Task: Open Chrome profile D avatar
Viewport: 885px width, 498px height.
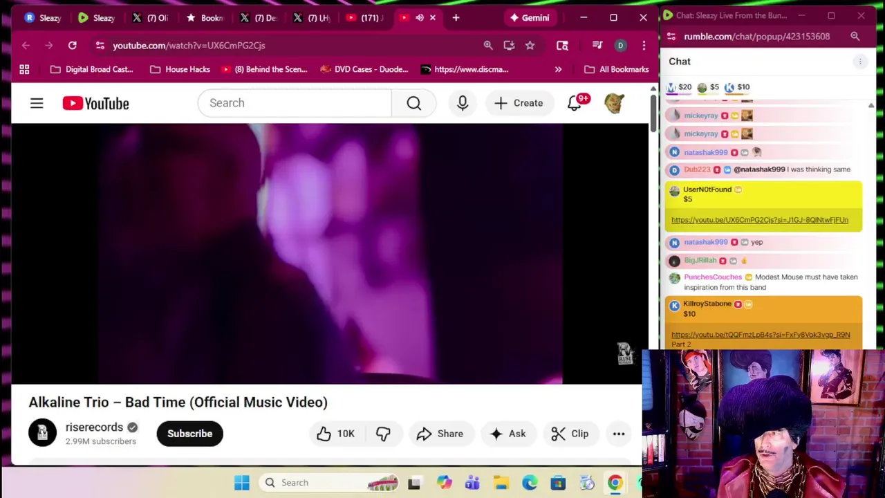Action: click(x=620, y=45)
